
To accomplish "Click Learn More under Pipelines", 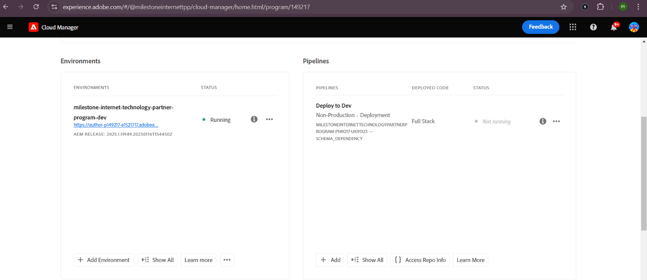I will [x=471, y=260].
